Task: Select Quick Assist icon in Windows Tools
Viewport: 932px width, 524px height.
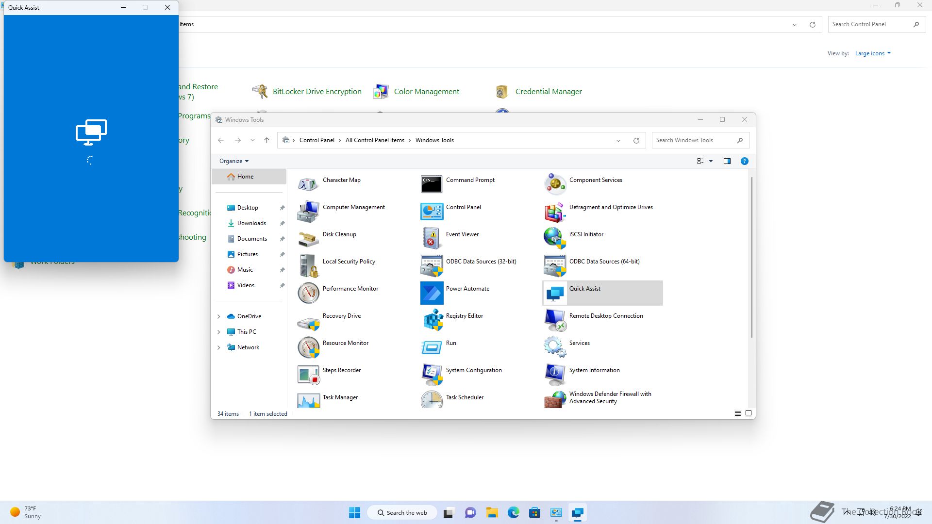Action: [x=555, y=293]
